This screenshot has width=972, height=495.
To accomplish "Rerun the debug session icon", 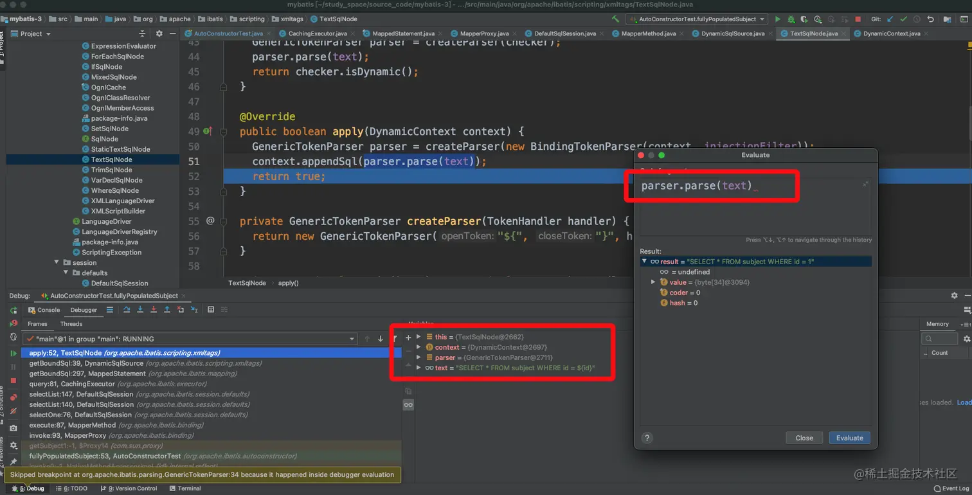I will (14, 310).
